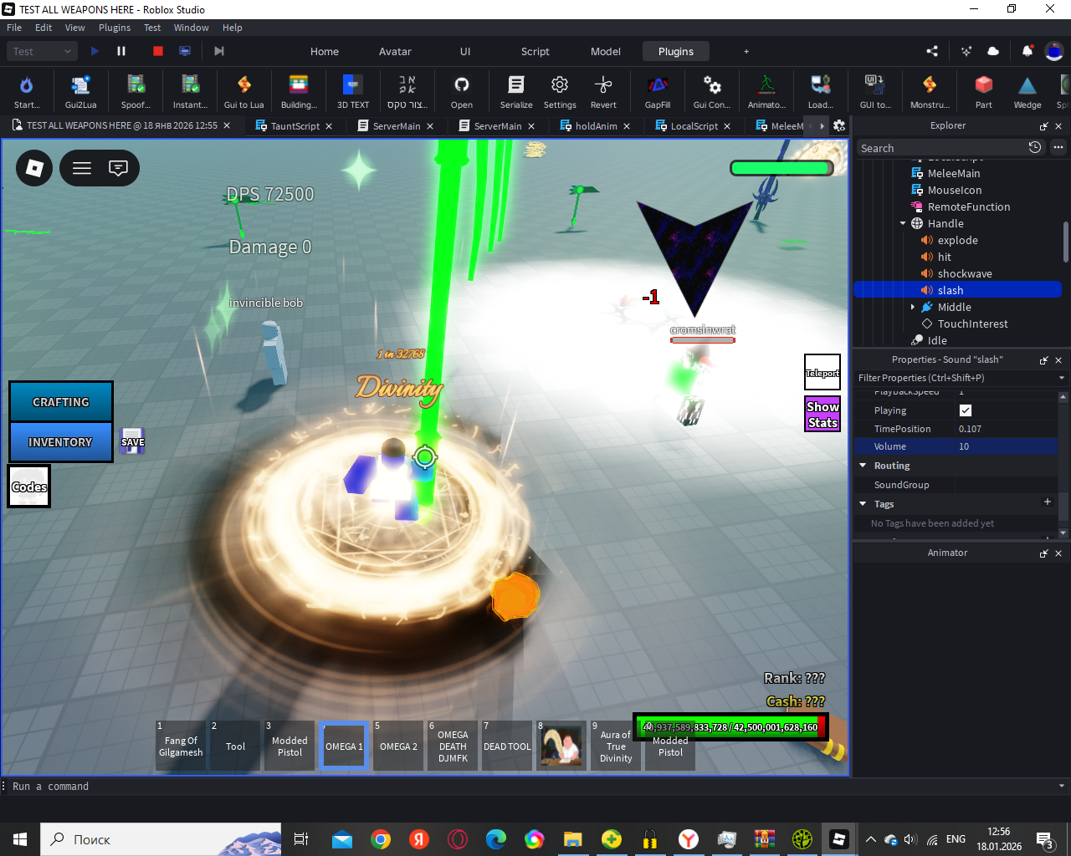This screenshot has height=856, width=1071.
Task: Click the GitHub Open plugin icon
Action: (461, 91)
